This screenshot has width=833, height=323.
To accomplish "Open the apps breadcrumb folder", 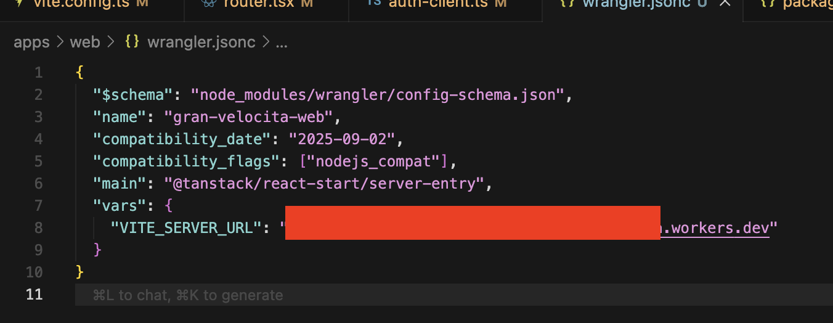I will [31, 43].
